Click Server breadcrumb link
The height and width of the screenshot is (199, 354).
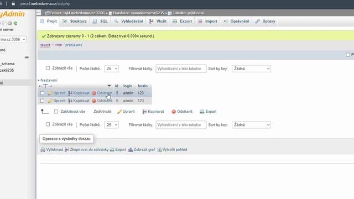click(77, 13)
